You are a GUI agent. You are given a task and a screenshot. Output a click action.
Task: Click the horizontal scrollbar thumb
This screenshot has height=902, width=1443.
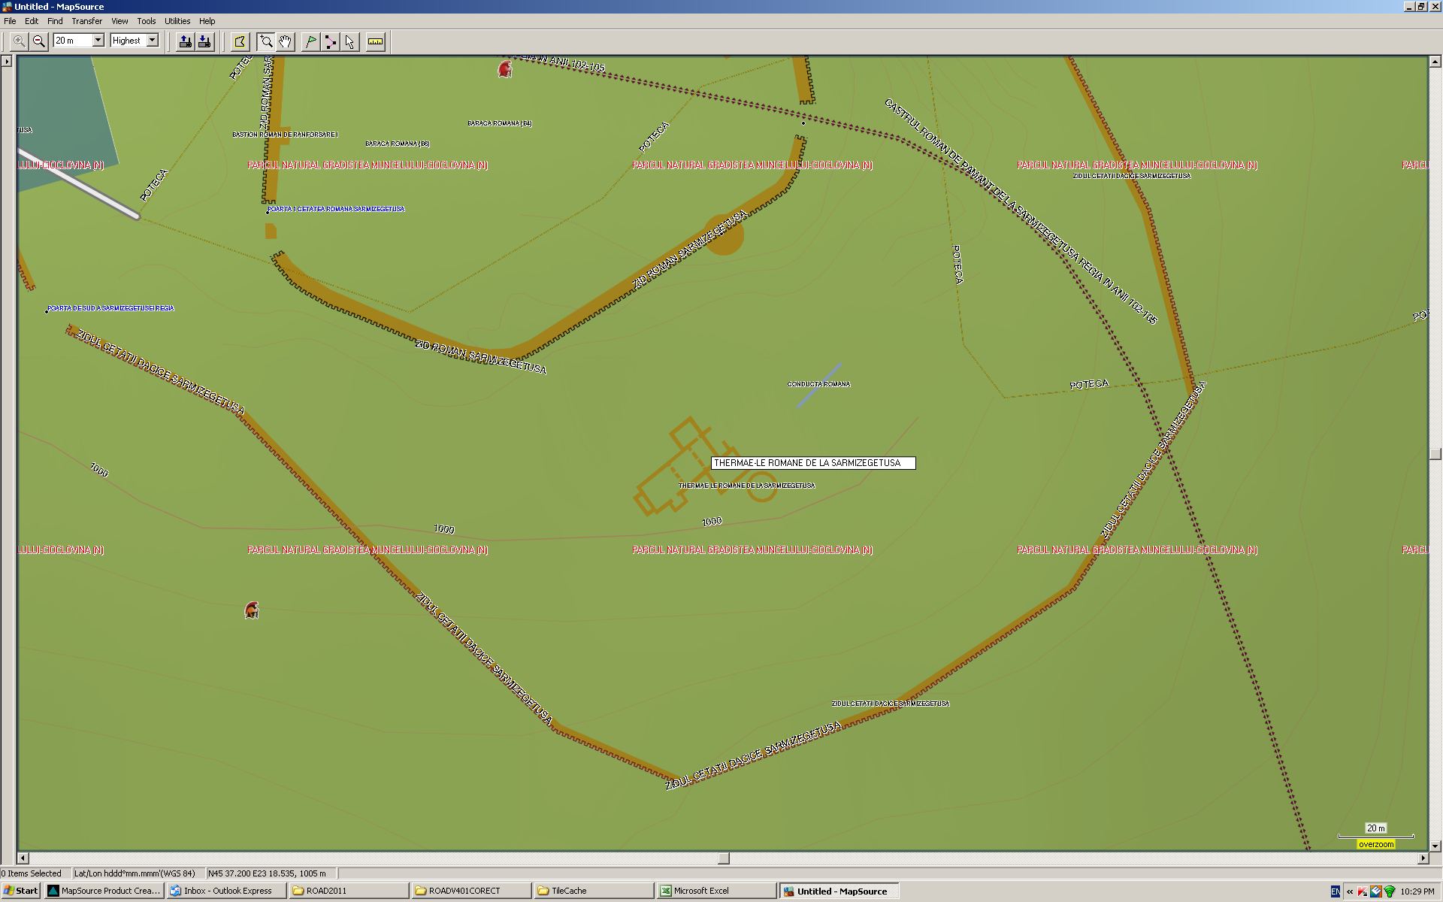723,858
